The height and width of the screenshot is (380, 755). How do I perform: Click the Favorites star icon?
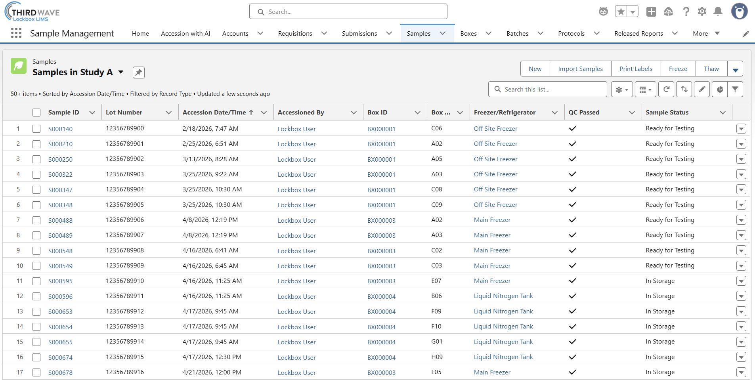point(621,11)
